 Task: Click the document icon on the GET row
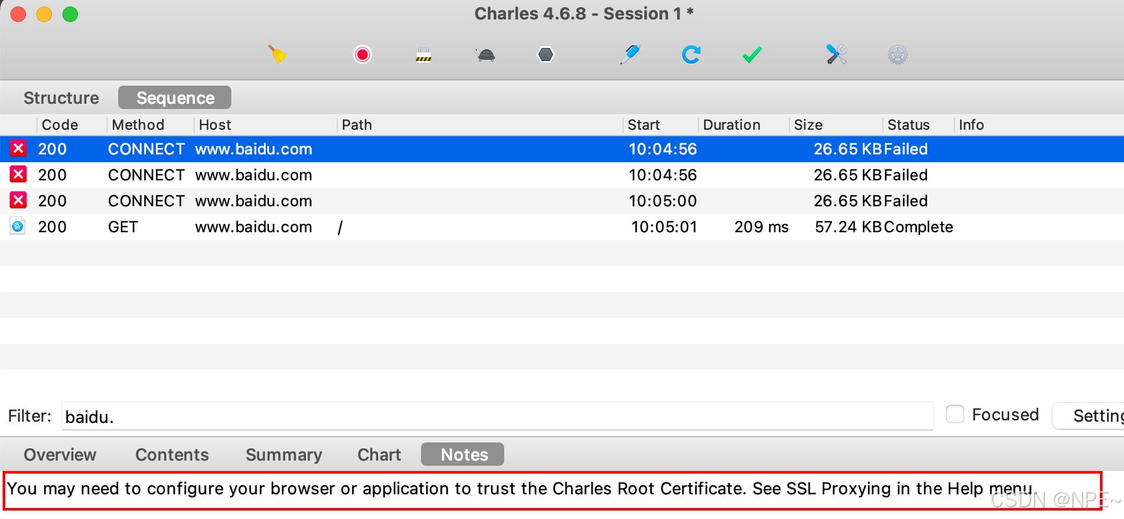[x=18, y=226]
